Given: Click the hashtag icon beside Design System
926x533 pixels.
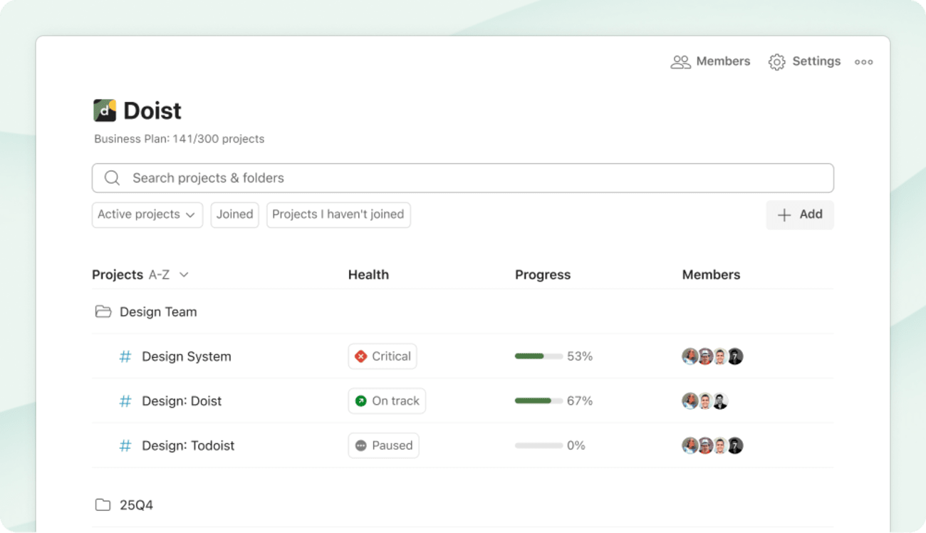Looking at the screenshot, I should pos(125,356).
